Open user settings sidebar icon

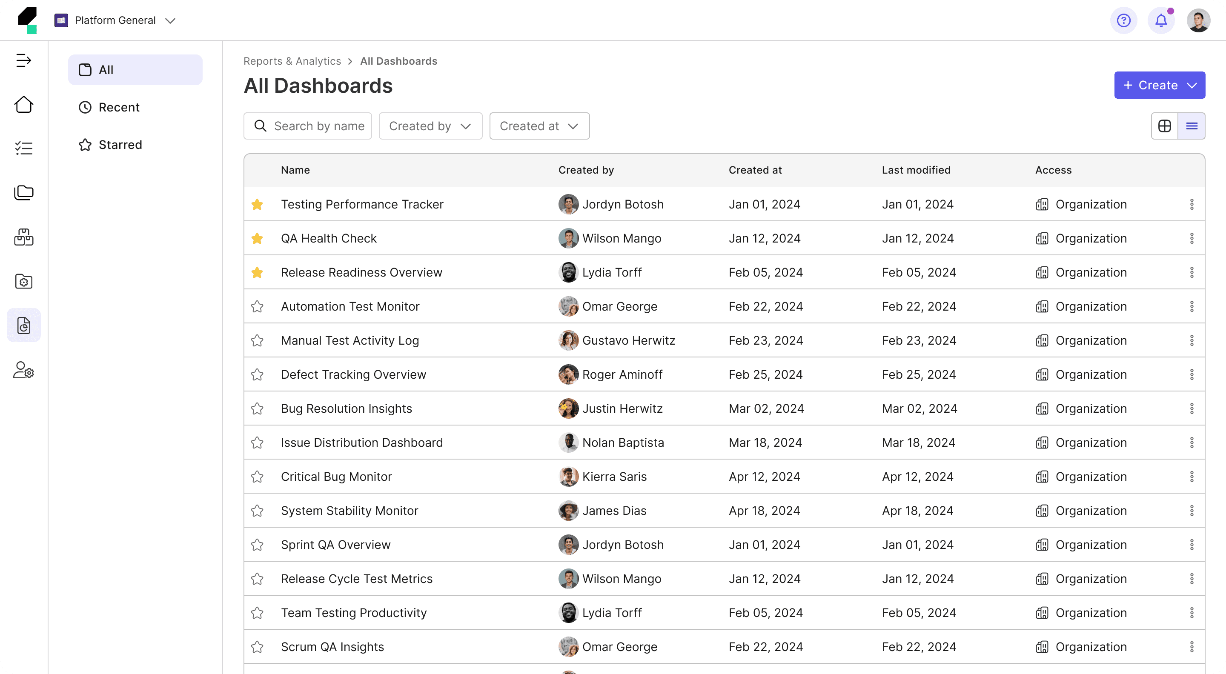(23, 370)
